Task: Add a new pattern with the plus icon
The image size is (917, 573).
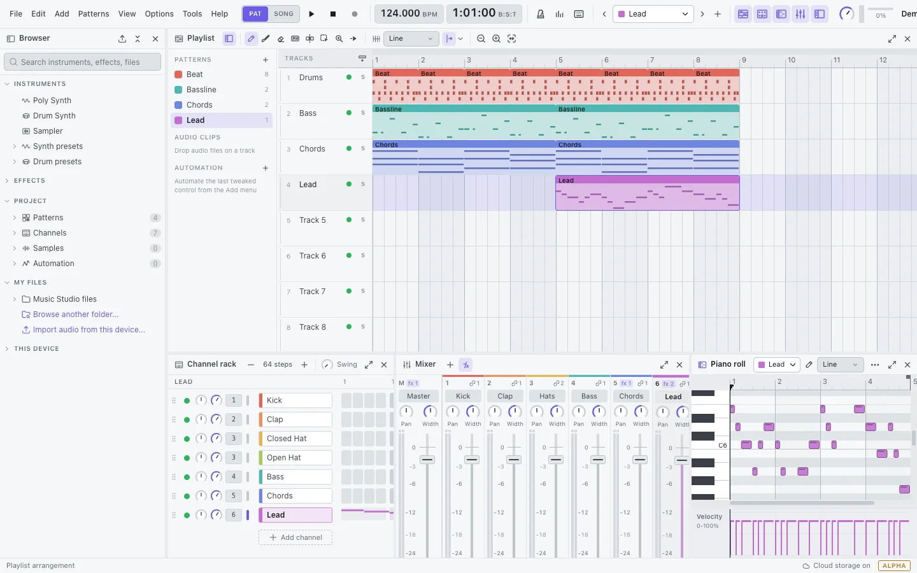Action: point(266,60)
